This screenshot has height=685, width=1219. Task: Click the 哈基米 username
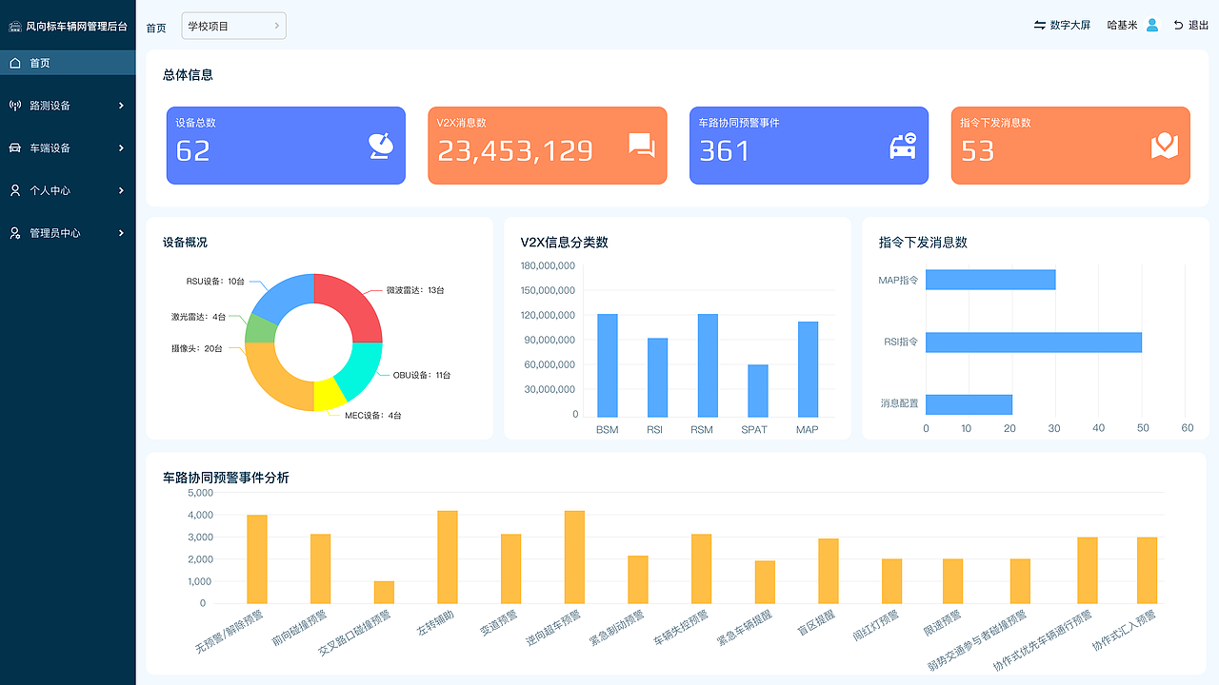click(1122, 26)
